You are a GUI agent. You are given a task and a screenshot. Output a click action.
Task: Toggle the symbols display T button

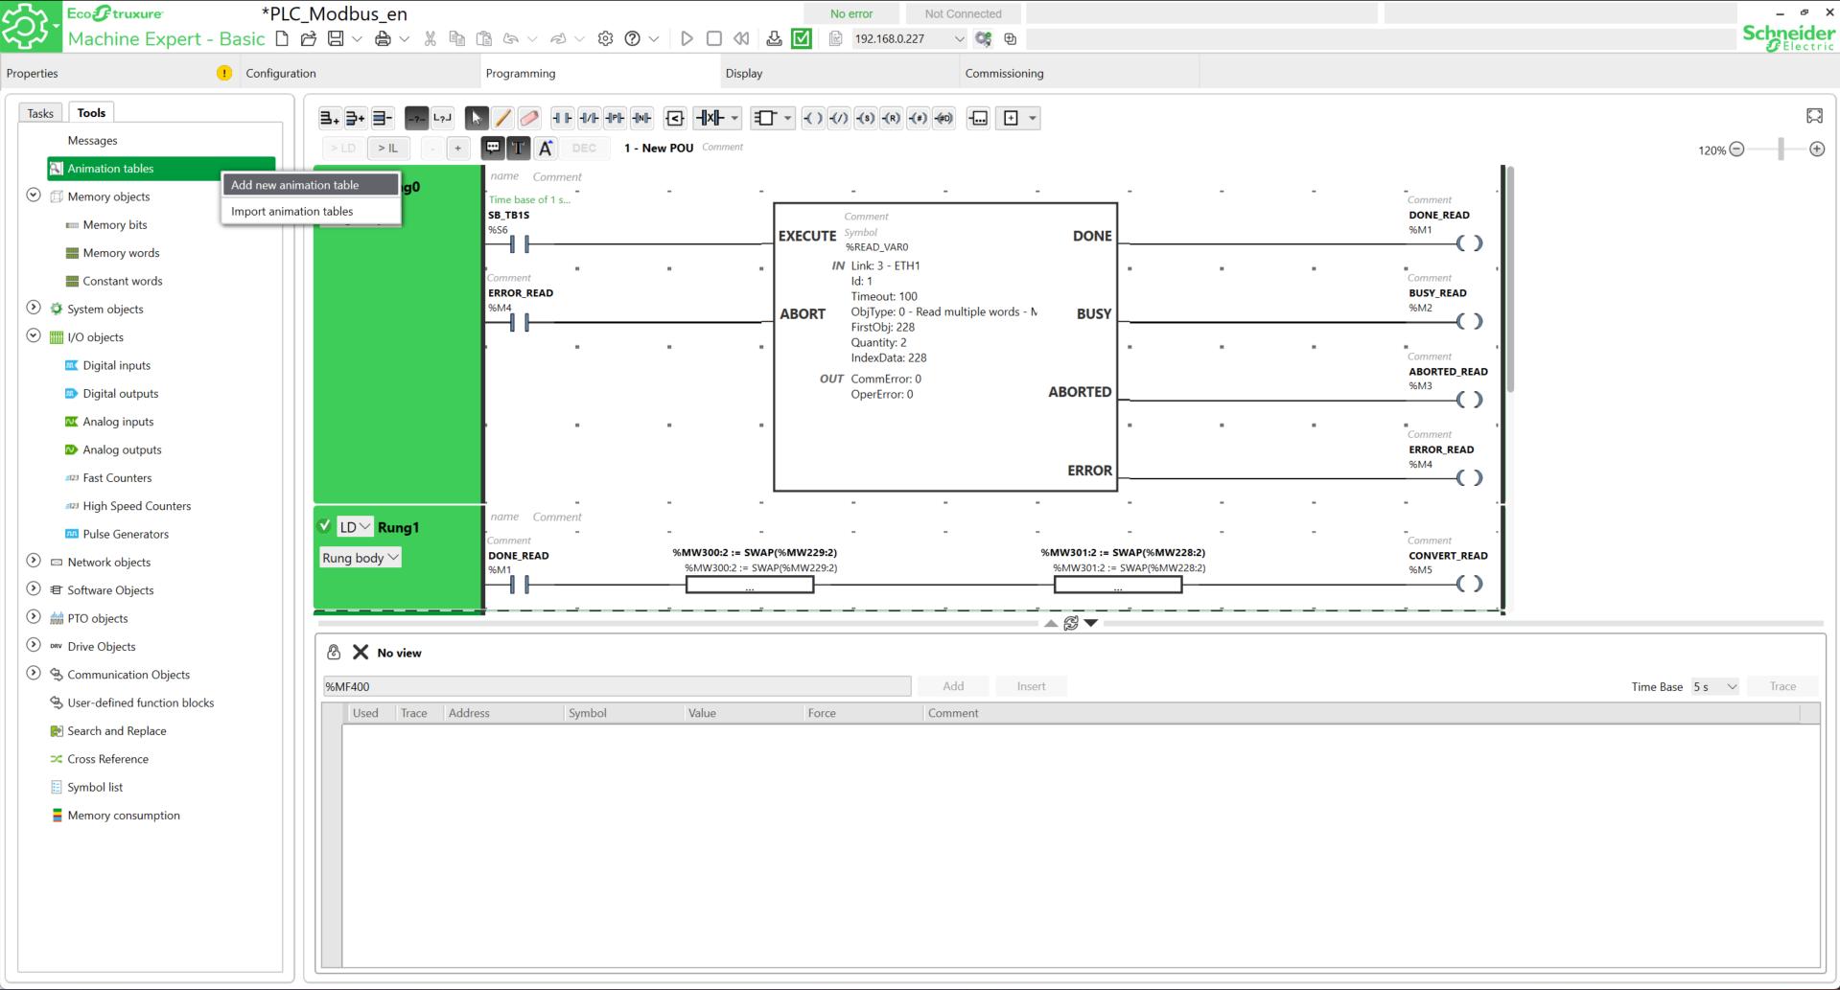point(518,148)
